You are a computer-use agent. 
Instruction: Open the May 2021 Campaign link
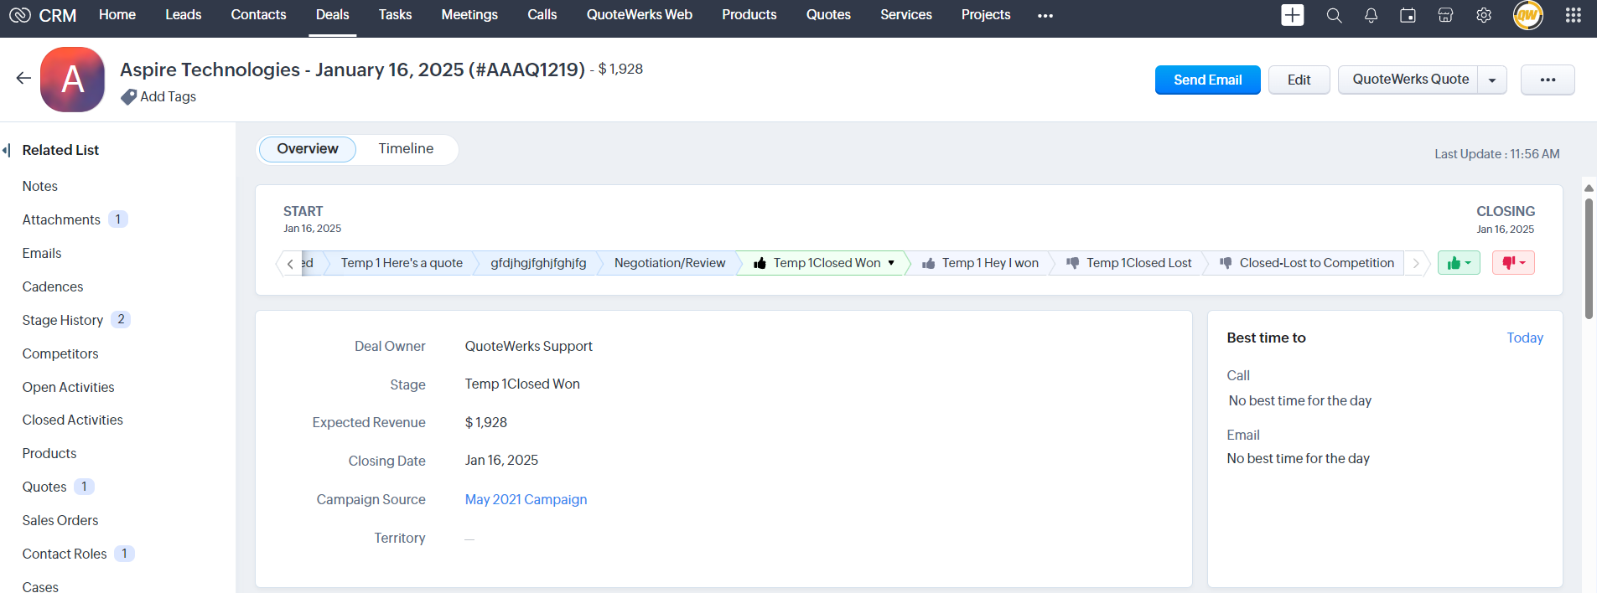pyautogui.click(x=526, y=499)
